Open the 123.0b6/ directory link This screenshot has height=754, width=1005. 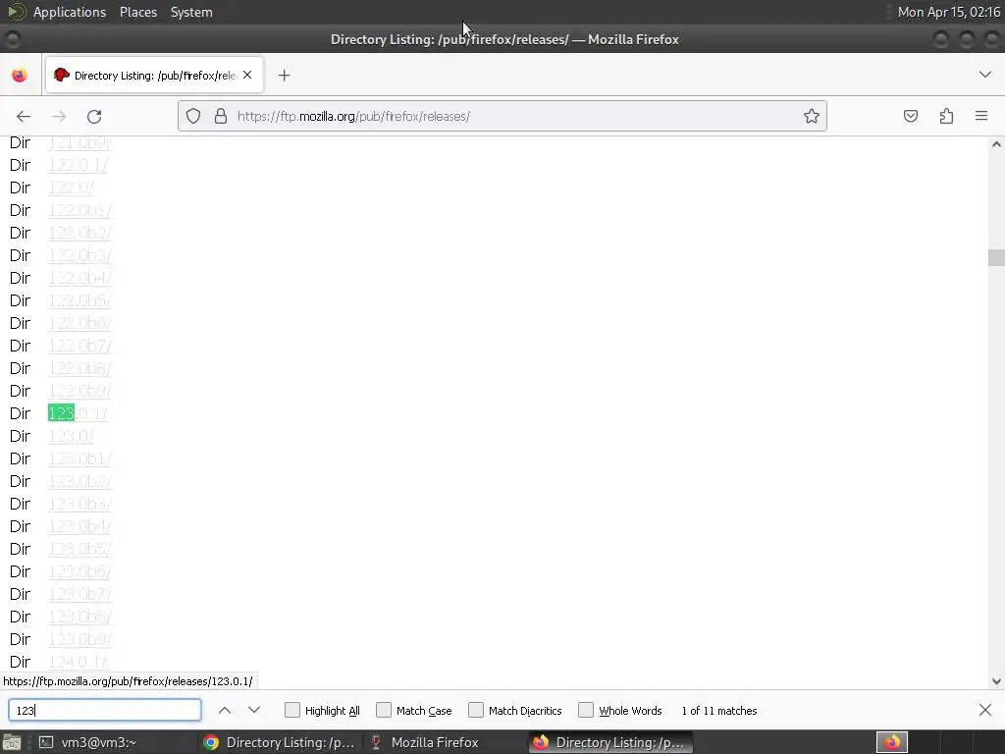(x=80, y=571)
